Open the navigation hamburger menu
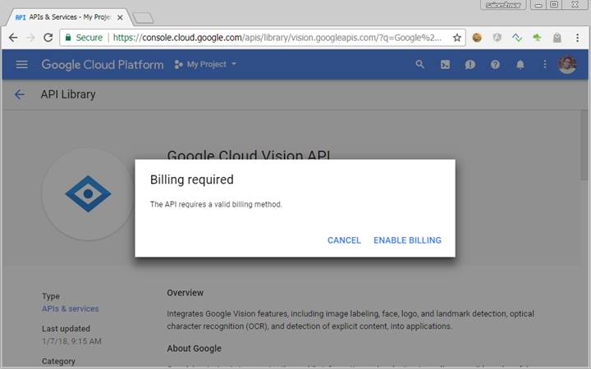This screenshot has height=369, width=591. click(x=21, y=64)
